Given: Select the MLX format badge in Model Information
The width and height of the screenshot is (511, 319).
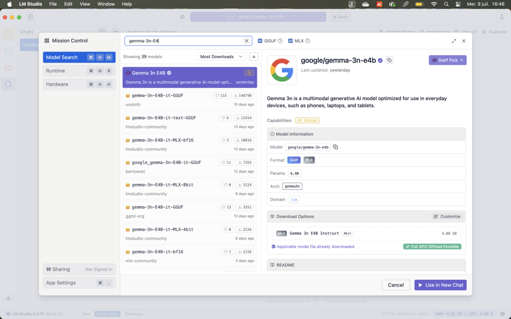Looking at the screenshot, I should pyautogui.click(x=309, y=160).
